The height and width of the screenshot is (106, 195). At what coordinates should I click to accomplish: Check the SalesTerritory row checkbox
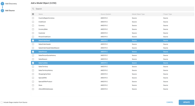coord(33,67)
